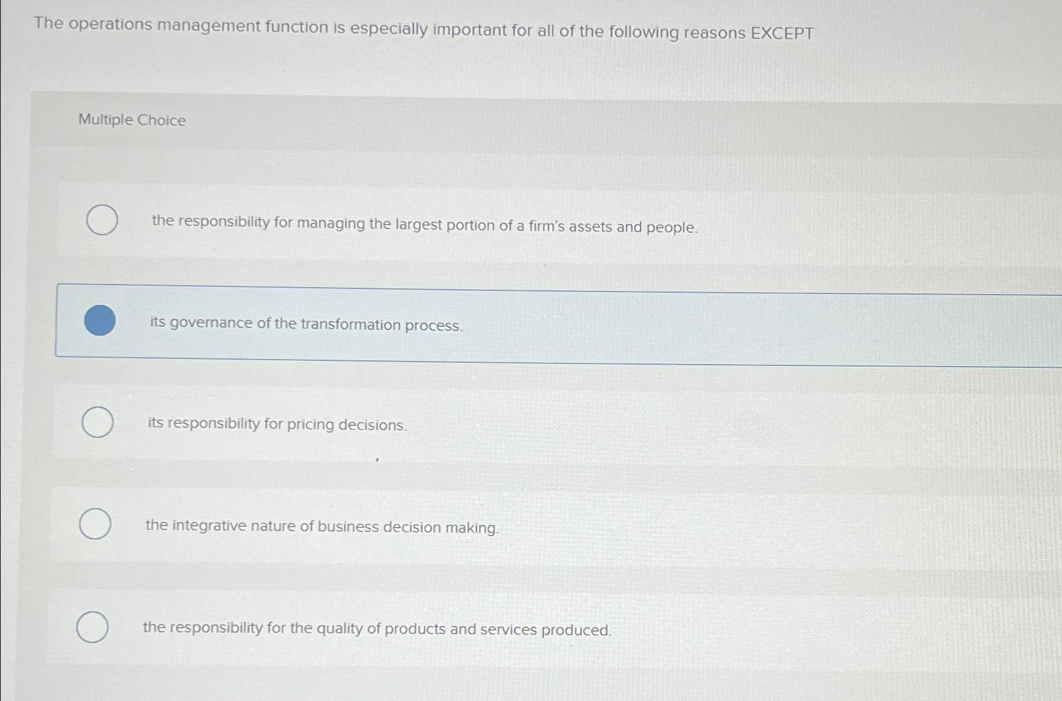
Task: Choose the answer about responsibility for quality produced
Action: pos(377,629)
